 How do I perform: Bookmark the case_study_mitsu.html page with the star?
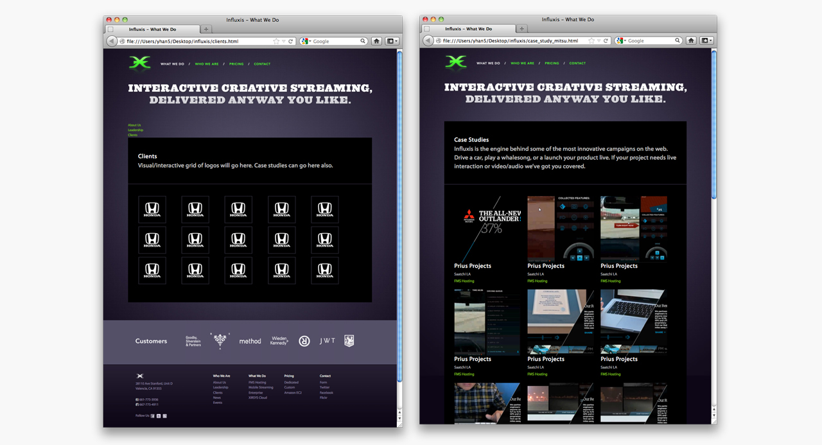click(592, 40)
